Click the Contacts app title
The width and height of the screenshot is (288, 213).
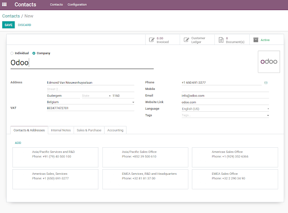point(25,4)
